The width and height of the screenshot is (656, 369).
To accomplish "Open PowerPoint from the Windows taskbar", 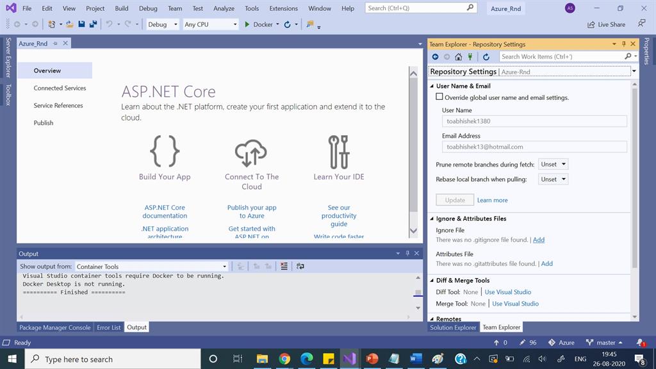I will (372, 359).
